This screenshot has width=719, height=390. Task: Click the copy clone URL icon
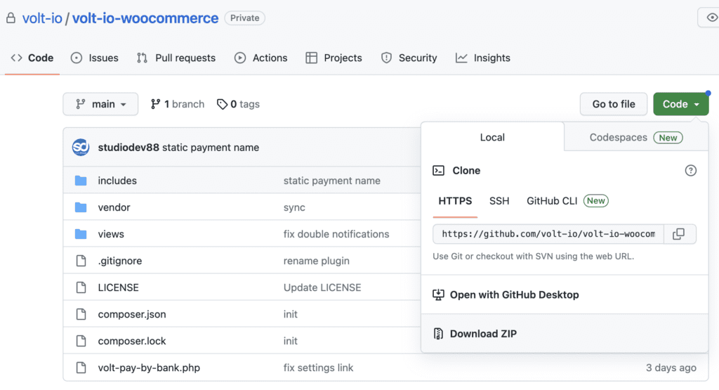pyautogui.click(x=679, y=234)
